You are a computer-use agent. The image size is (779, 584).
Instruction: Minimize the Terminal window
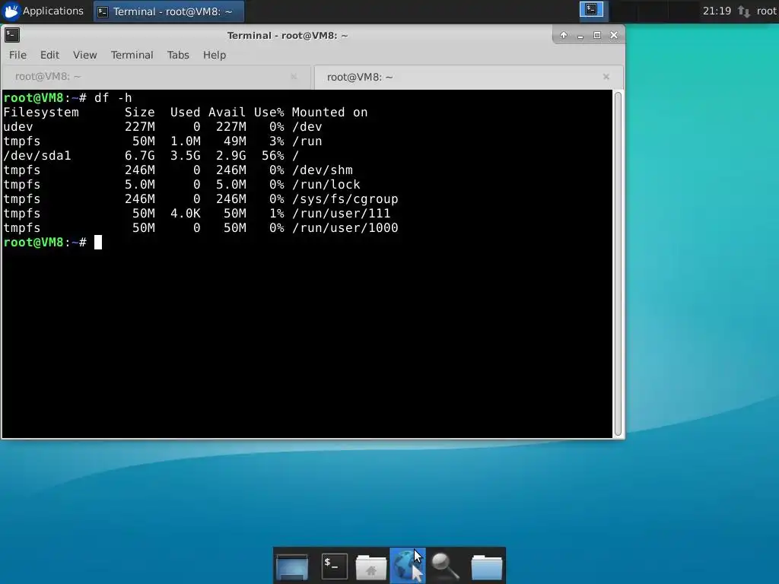pyautogui.click(x=580, y=35)
